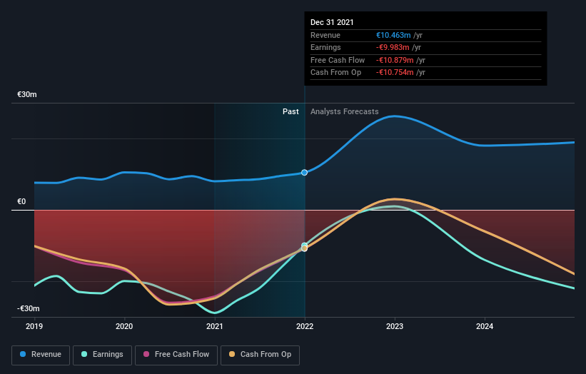Click the 2022 x-axis label
Screen dimensions: 586x374
305,327
